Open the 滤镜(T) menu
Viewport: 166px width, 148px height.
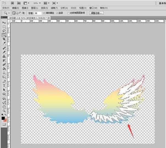(x=54, y=8)
